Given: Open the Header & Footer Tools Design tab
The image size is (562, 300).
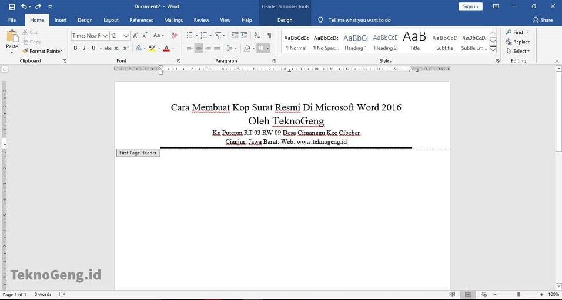Looking at the screenshot, I should pos(285,20).
